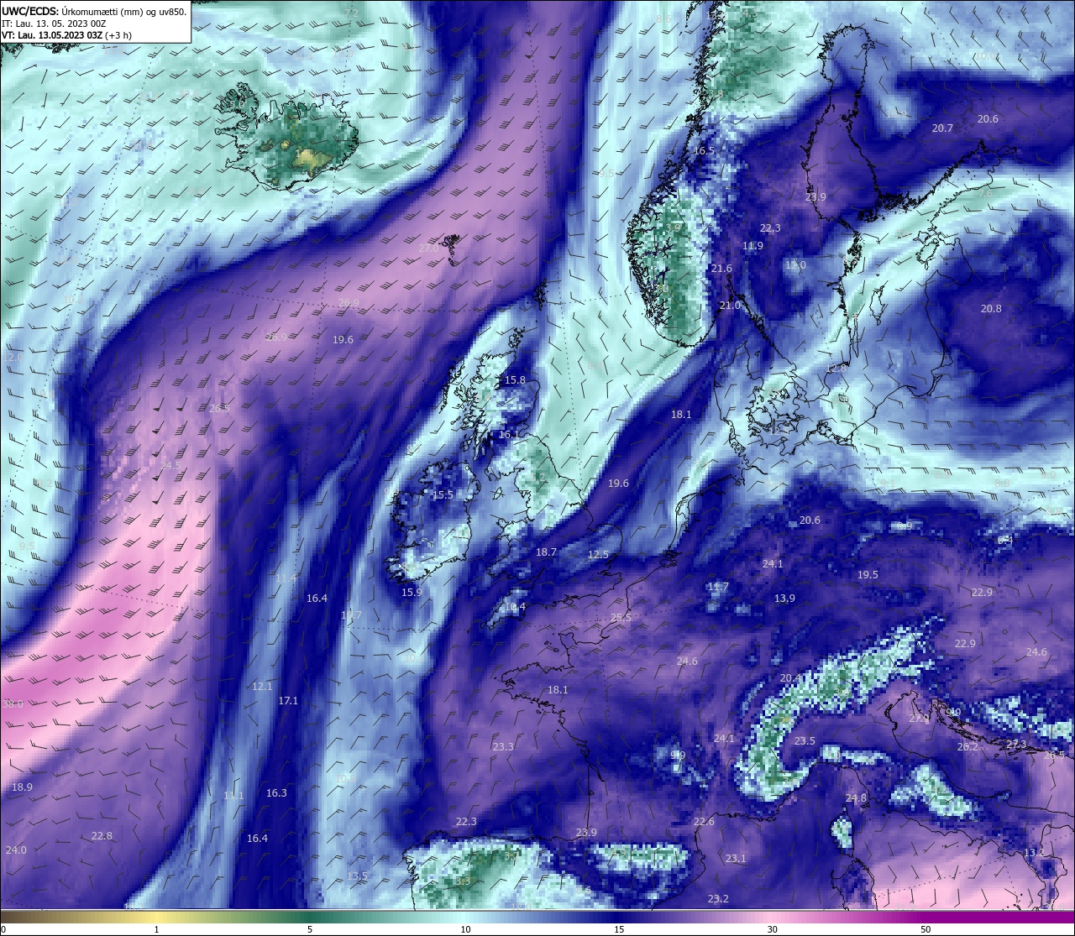Click the 18.7 value on the map
Viewport: 1075px width, 936px height.
coord(546,552)
